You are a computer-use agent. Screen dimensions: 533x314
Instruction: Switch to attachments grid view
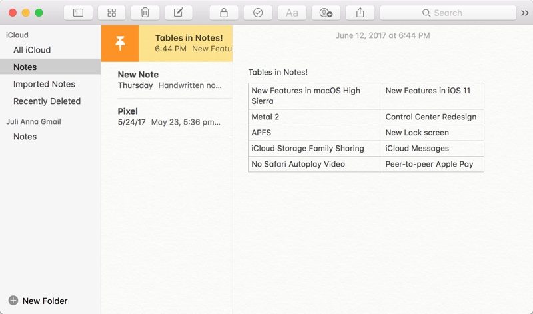(111, 13)
